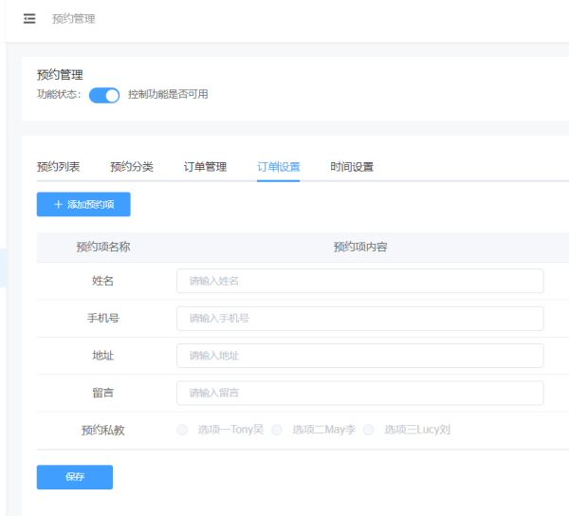569x516 pixels.
Task: Choose radio option 选项二May李
Action: tap(277, 430)
